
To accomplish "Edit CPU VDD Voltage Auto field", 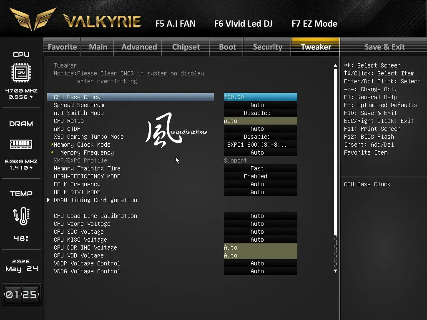I will tap(260, 255).
